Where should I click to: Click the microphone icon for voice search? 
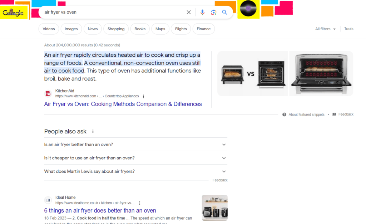point(202,12)
